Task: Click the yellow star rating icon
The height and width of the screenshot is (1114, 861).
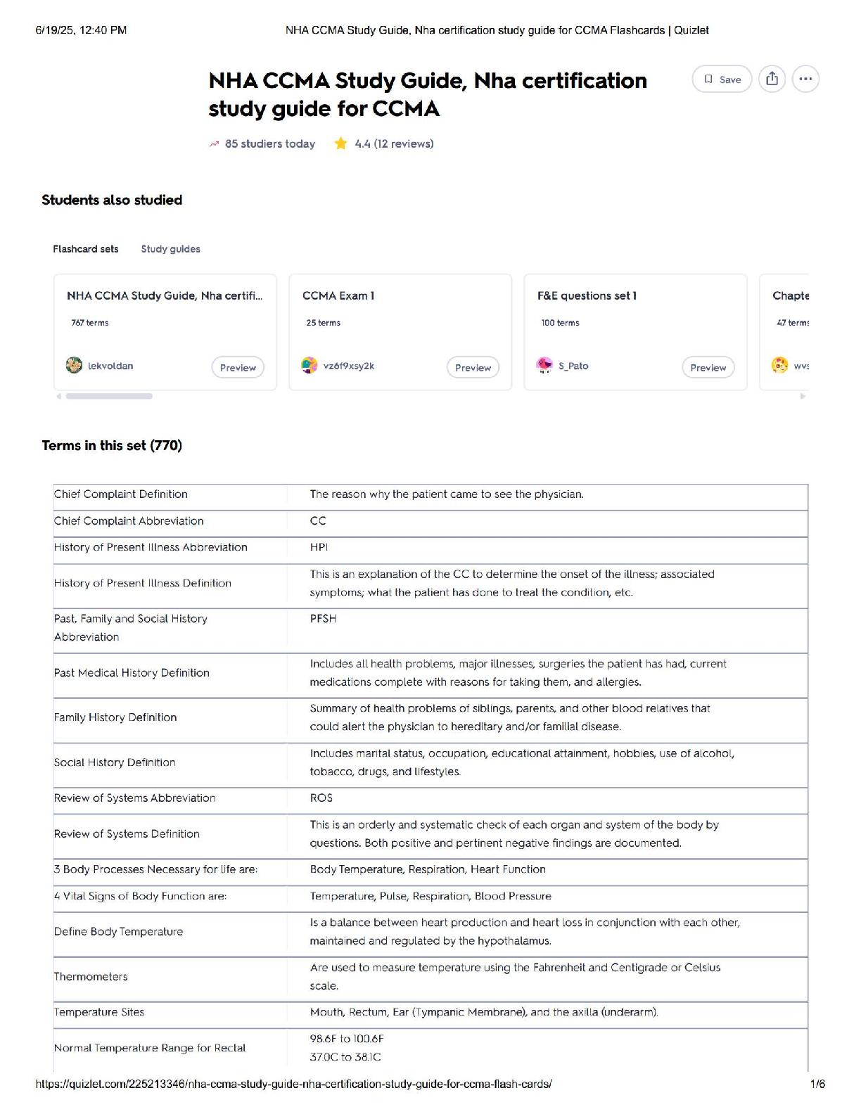Action: 341,144
